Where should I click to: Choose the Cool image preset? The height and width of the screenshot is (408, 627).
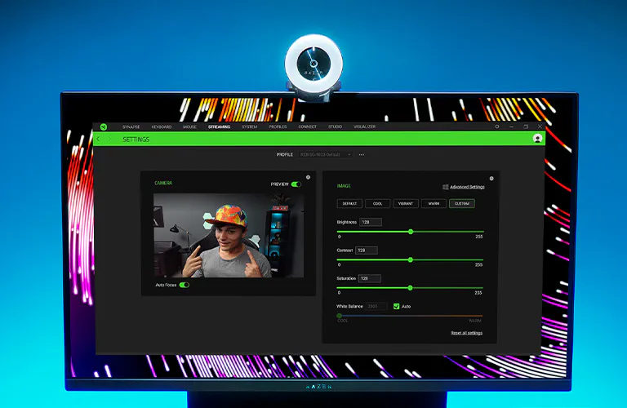(377, 203)
